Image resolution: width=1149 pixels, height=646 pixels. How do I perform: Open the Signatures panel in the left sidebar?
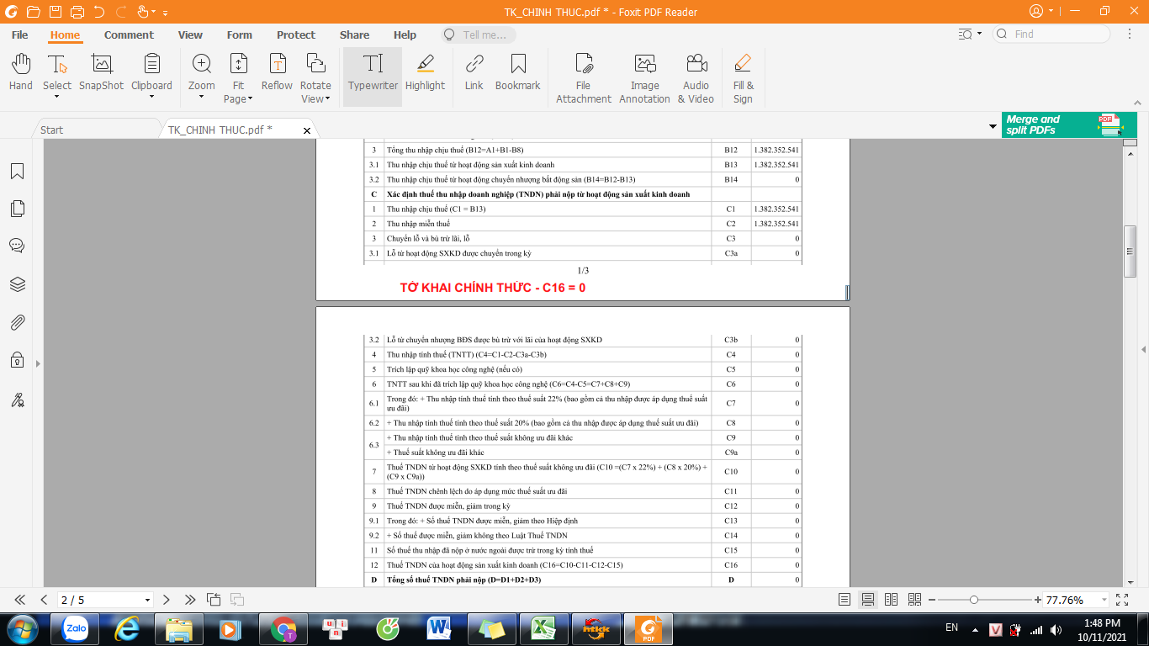pyautogui.click(x=17, y=400)
